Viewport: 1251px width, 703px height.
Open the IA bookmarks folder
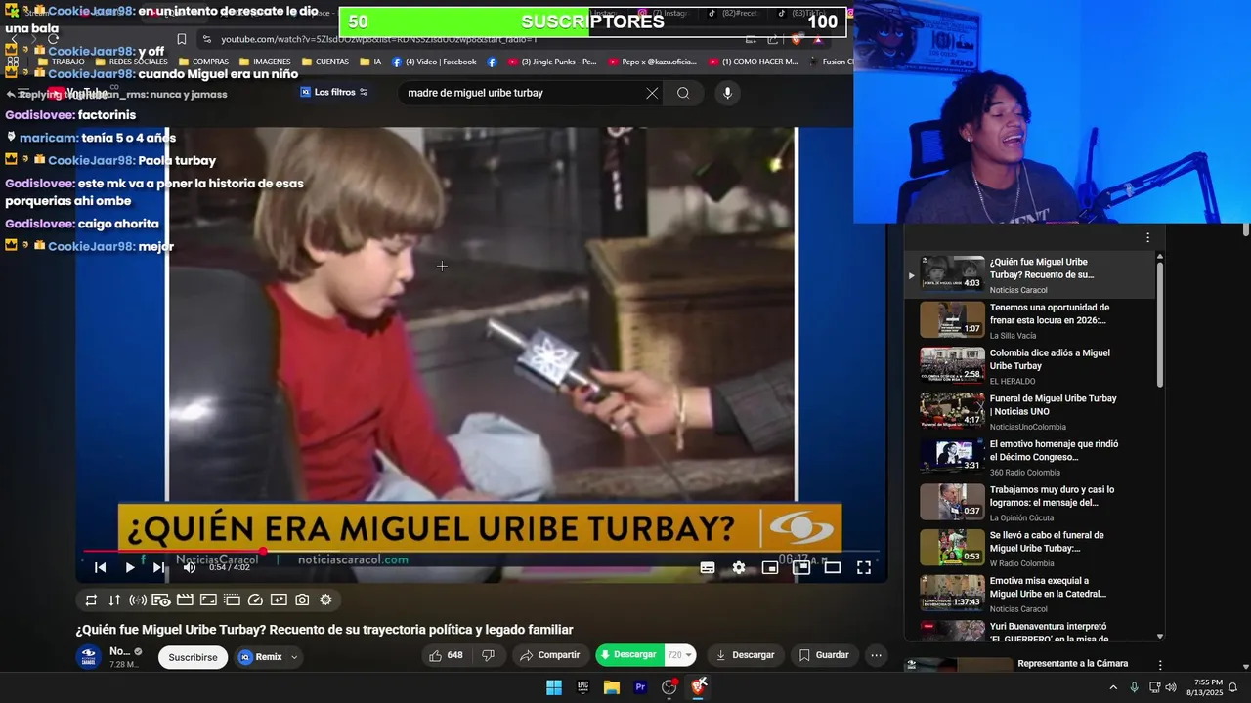[370, 62]
